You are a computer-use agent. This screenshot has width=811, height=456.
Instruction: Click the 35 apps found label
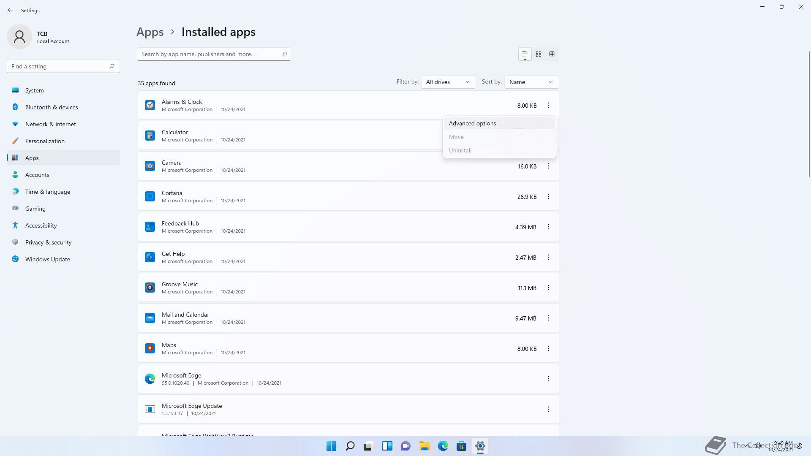[156, 83]
